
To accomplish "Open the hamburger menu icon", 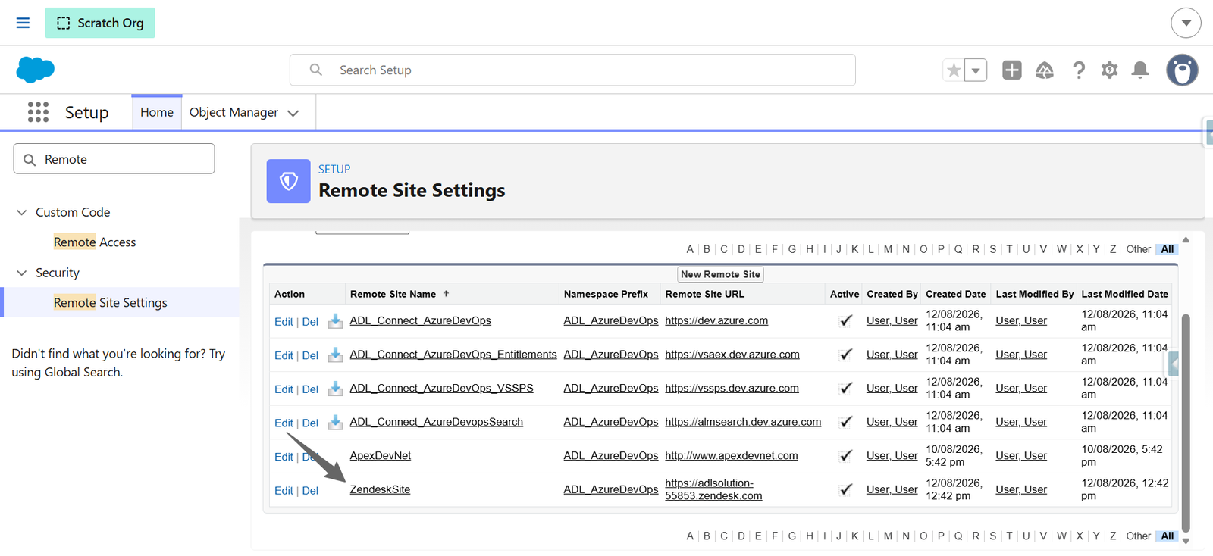I will 23,23.
